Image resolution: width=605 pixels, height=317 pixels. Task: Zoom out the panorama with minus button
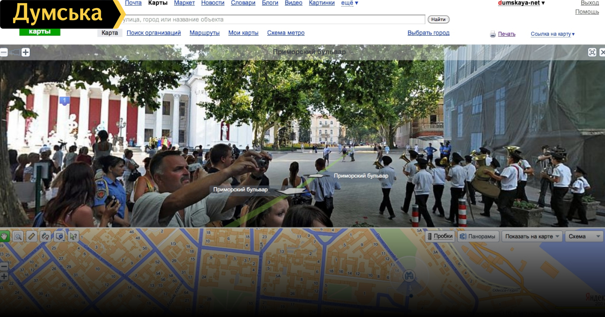point(4,52)
